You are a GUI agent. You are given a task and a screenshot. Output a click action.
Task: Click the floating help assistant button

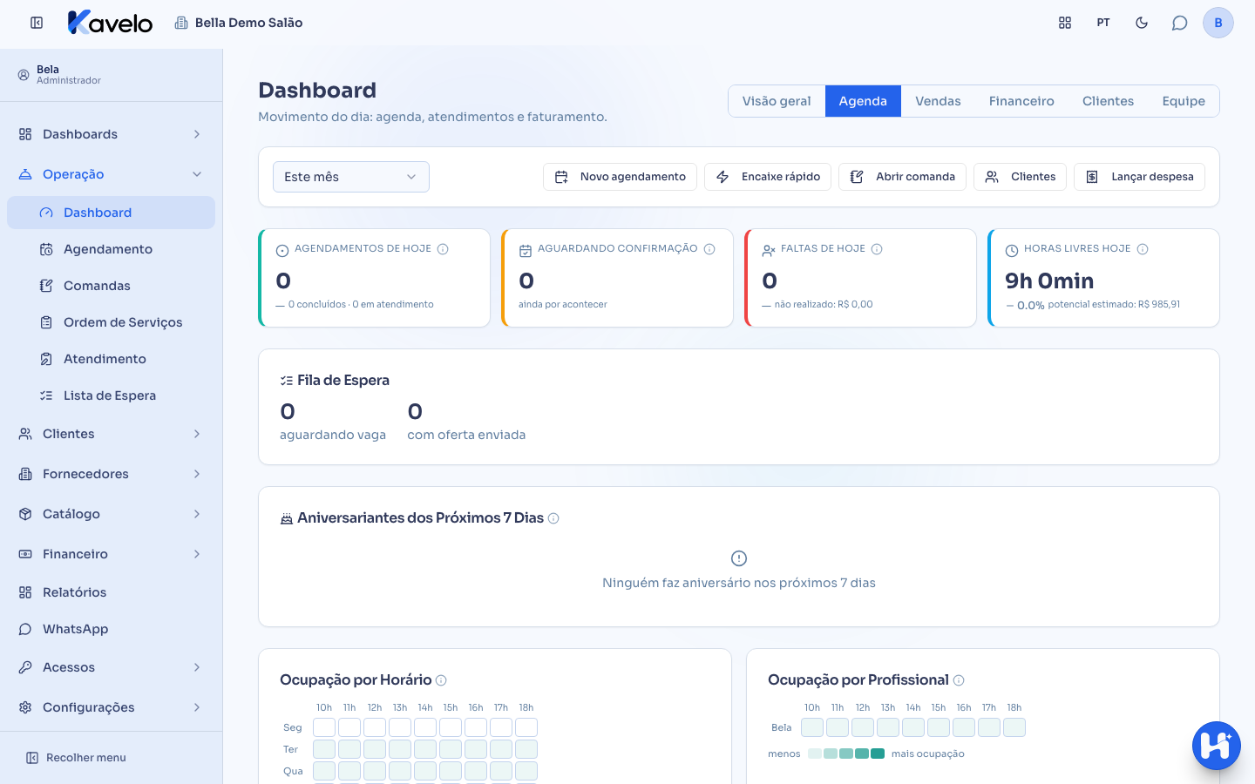pyautogui.click(x=1217, y=746)
